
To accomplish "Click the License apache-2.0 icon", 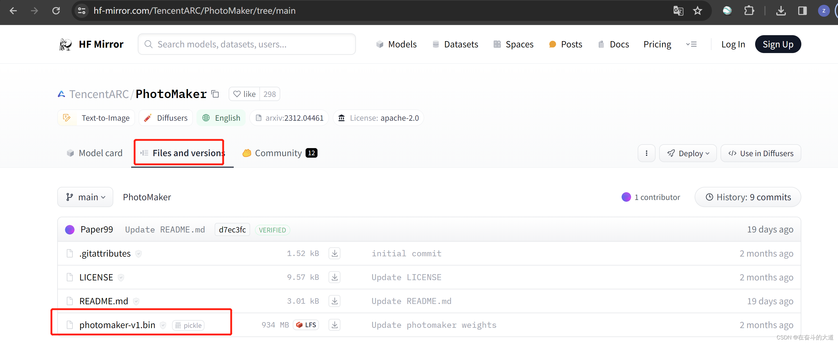I will (x=343, y=118).
